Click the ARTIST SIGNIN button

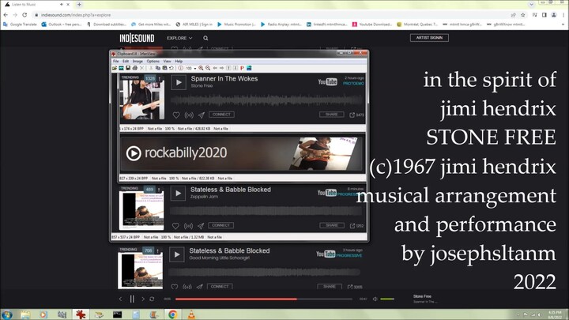[429, 38]
